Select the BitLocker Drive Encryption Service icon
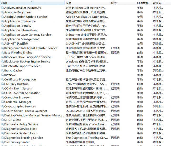 [x=2, y=57]
